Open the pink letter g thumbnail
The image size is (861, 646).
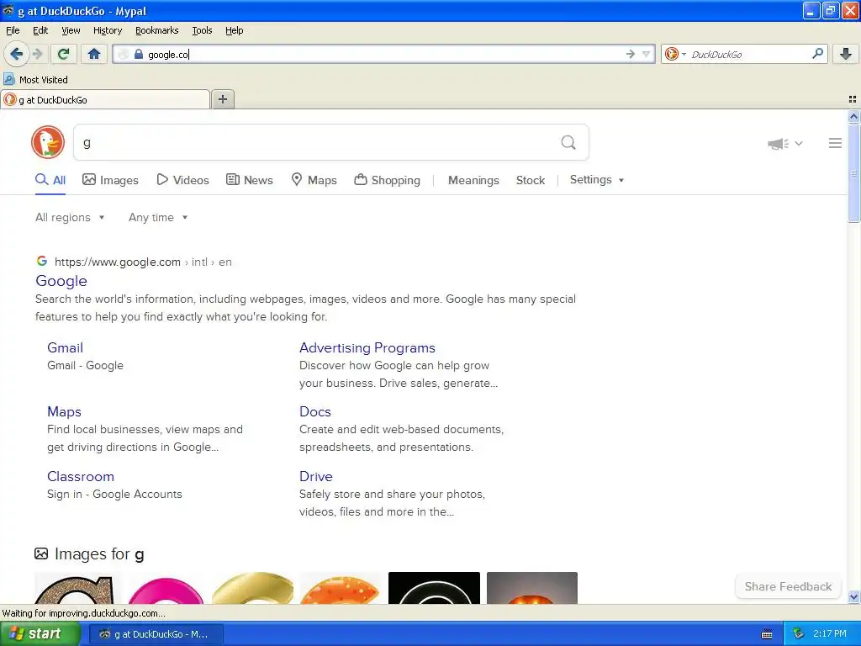tap(166, 589)
